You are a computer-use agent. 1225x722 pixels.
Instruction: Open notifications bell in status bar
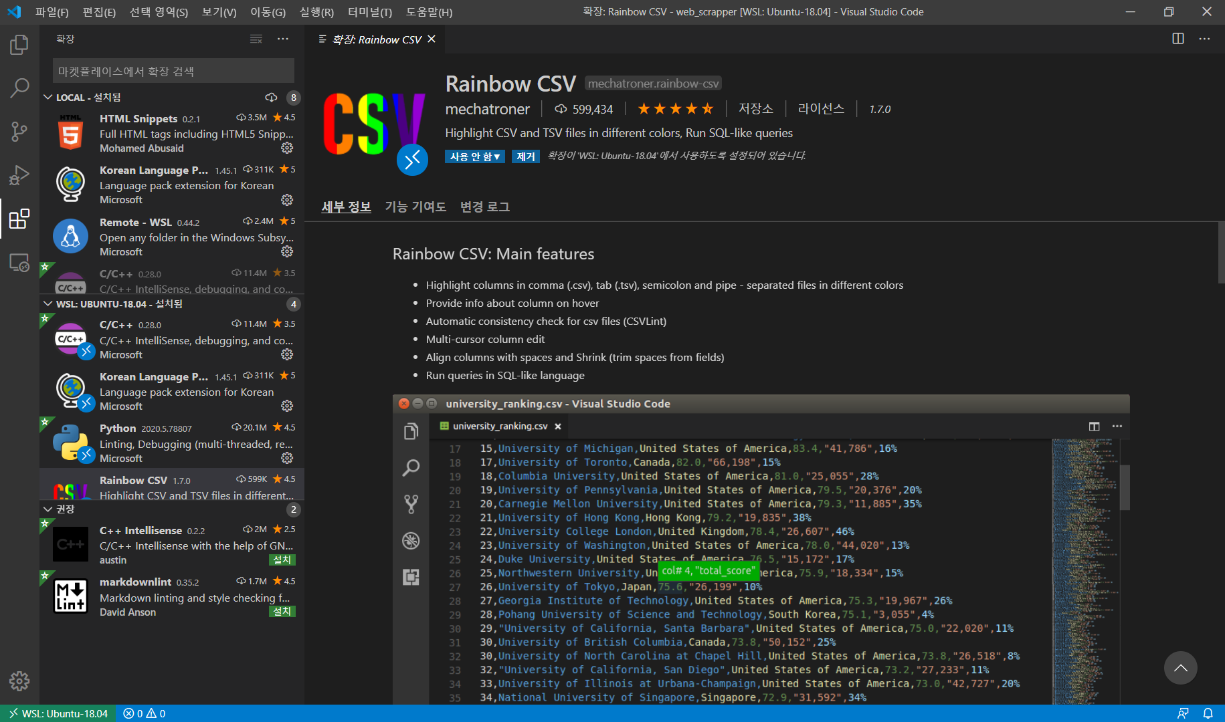coord(1208,713)
